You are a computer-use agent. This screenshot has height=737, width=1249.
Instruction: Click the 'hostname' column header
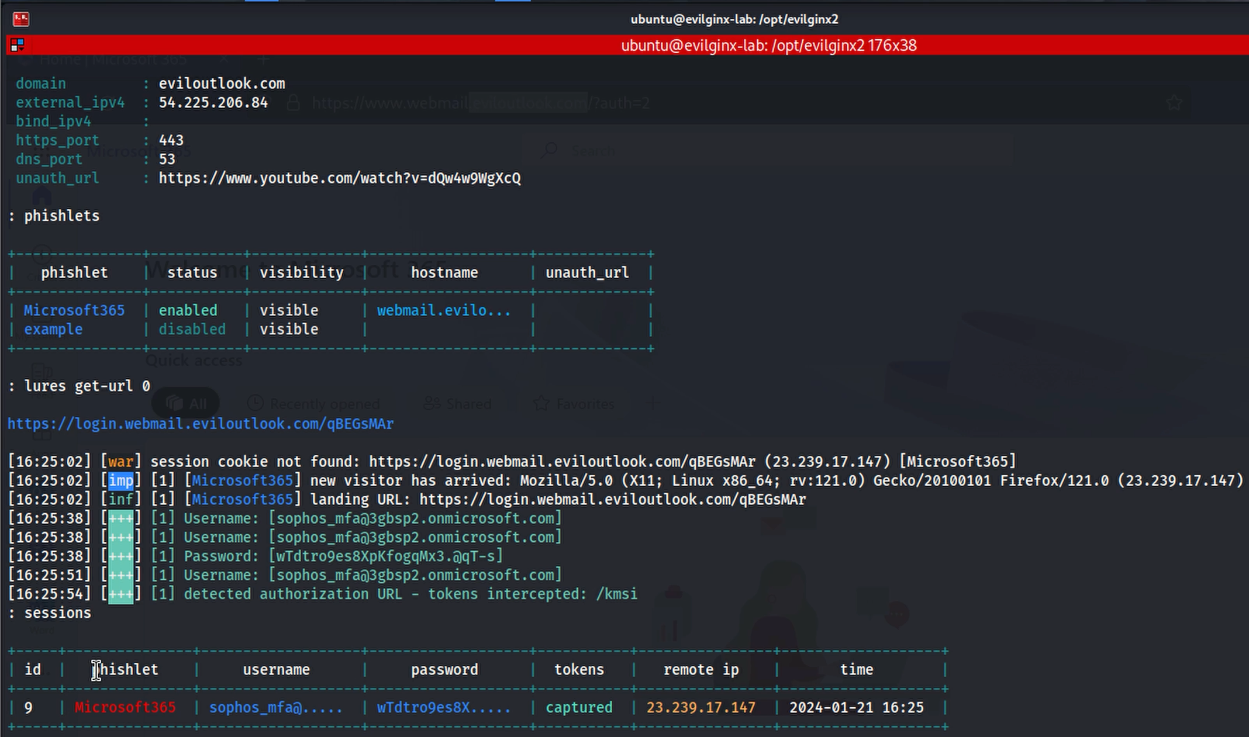pos(444,273)
